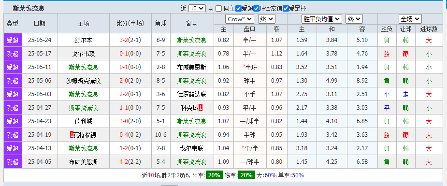Uncheck the 爱足杯 checkbox

(286, 9)
